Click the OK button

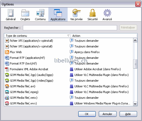coord(87,114)
